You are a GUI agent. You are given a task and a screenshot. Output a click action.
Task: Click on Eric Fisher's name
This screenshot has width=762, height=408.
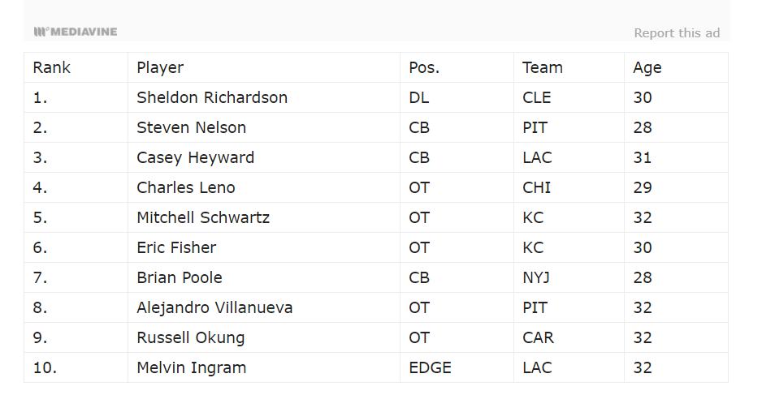click(176, 247)
